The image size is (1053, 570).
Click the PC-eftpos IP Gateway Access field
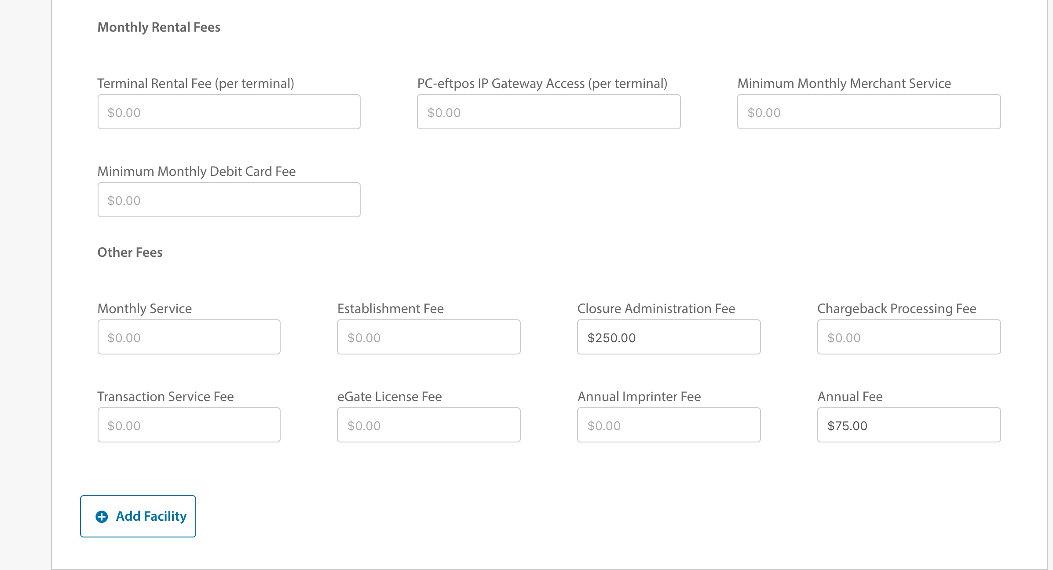pyautogui.click(x=548, y=112)
